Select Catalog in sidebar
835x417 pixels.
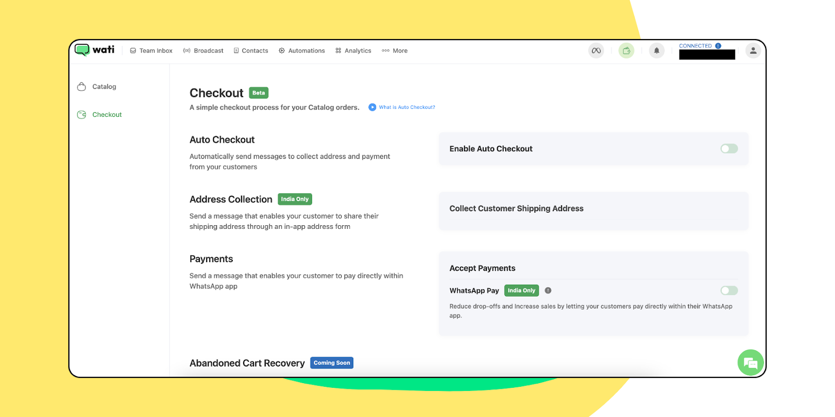click(x=97, y=87)
